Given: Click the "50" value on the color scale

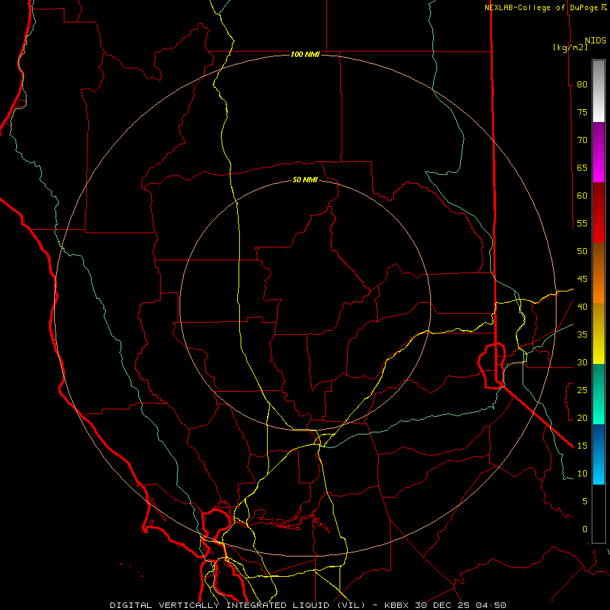Looking at the screenshot, I should [x=582, y=251].
